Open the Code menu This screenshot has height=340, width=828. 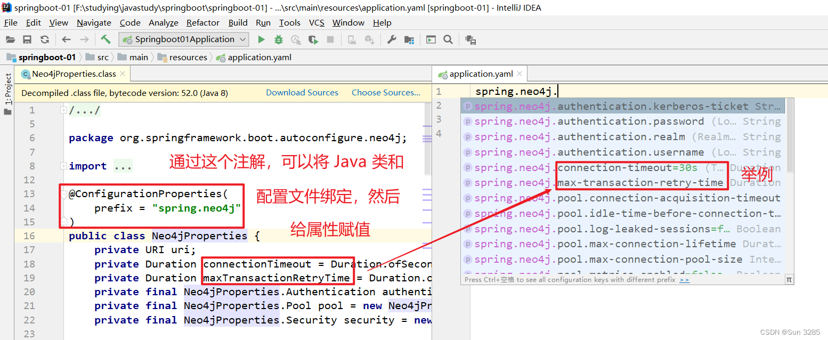pyautogui.click(x=130, y=22)
